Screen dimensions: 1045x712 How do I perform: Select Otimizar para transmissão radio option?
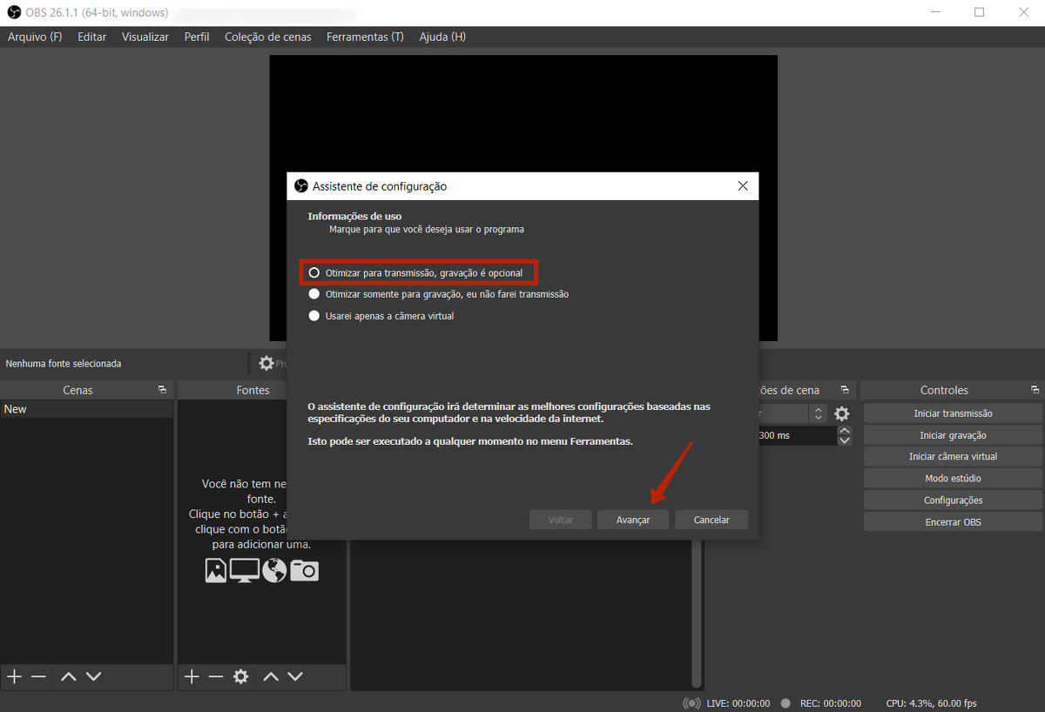(314, 272)
